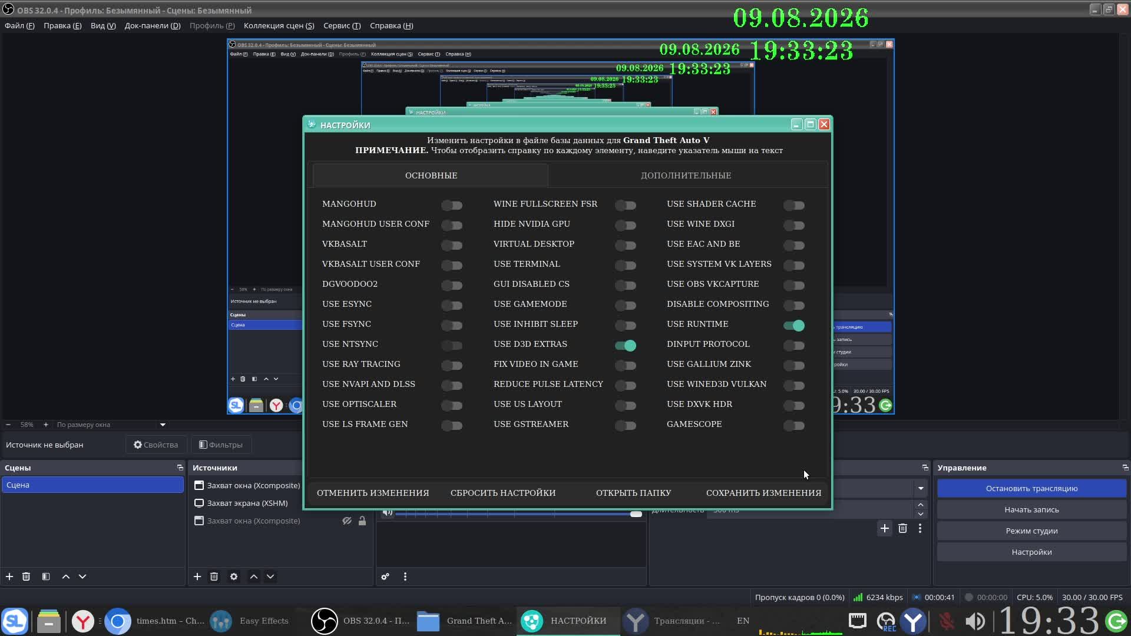Image resolution: width=1131 pixels, height=636 pixels.
Task: Switch to the ДОПОЛНИТЕЛЬНЫЕ tab
Action: (x=686, y=175)
